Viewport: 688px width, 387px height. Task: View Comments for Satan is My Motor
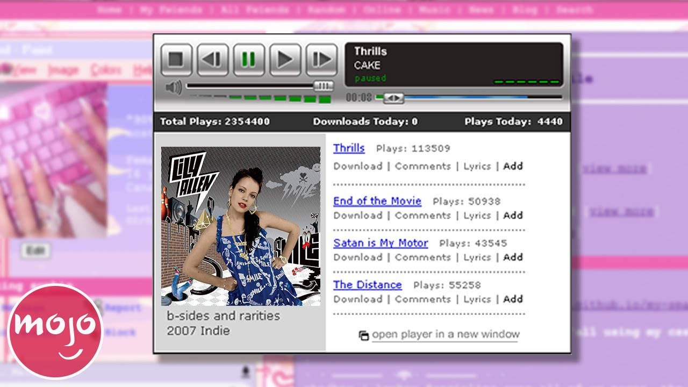tap(423, 257)
